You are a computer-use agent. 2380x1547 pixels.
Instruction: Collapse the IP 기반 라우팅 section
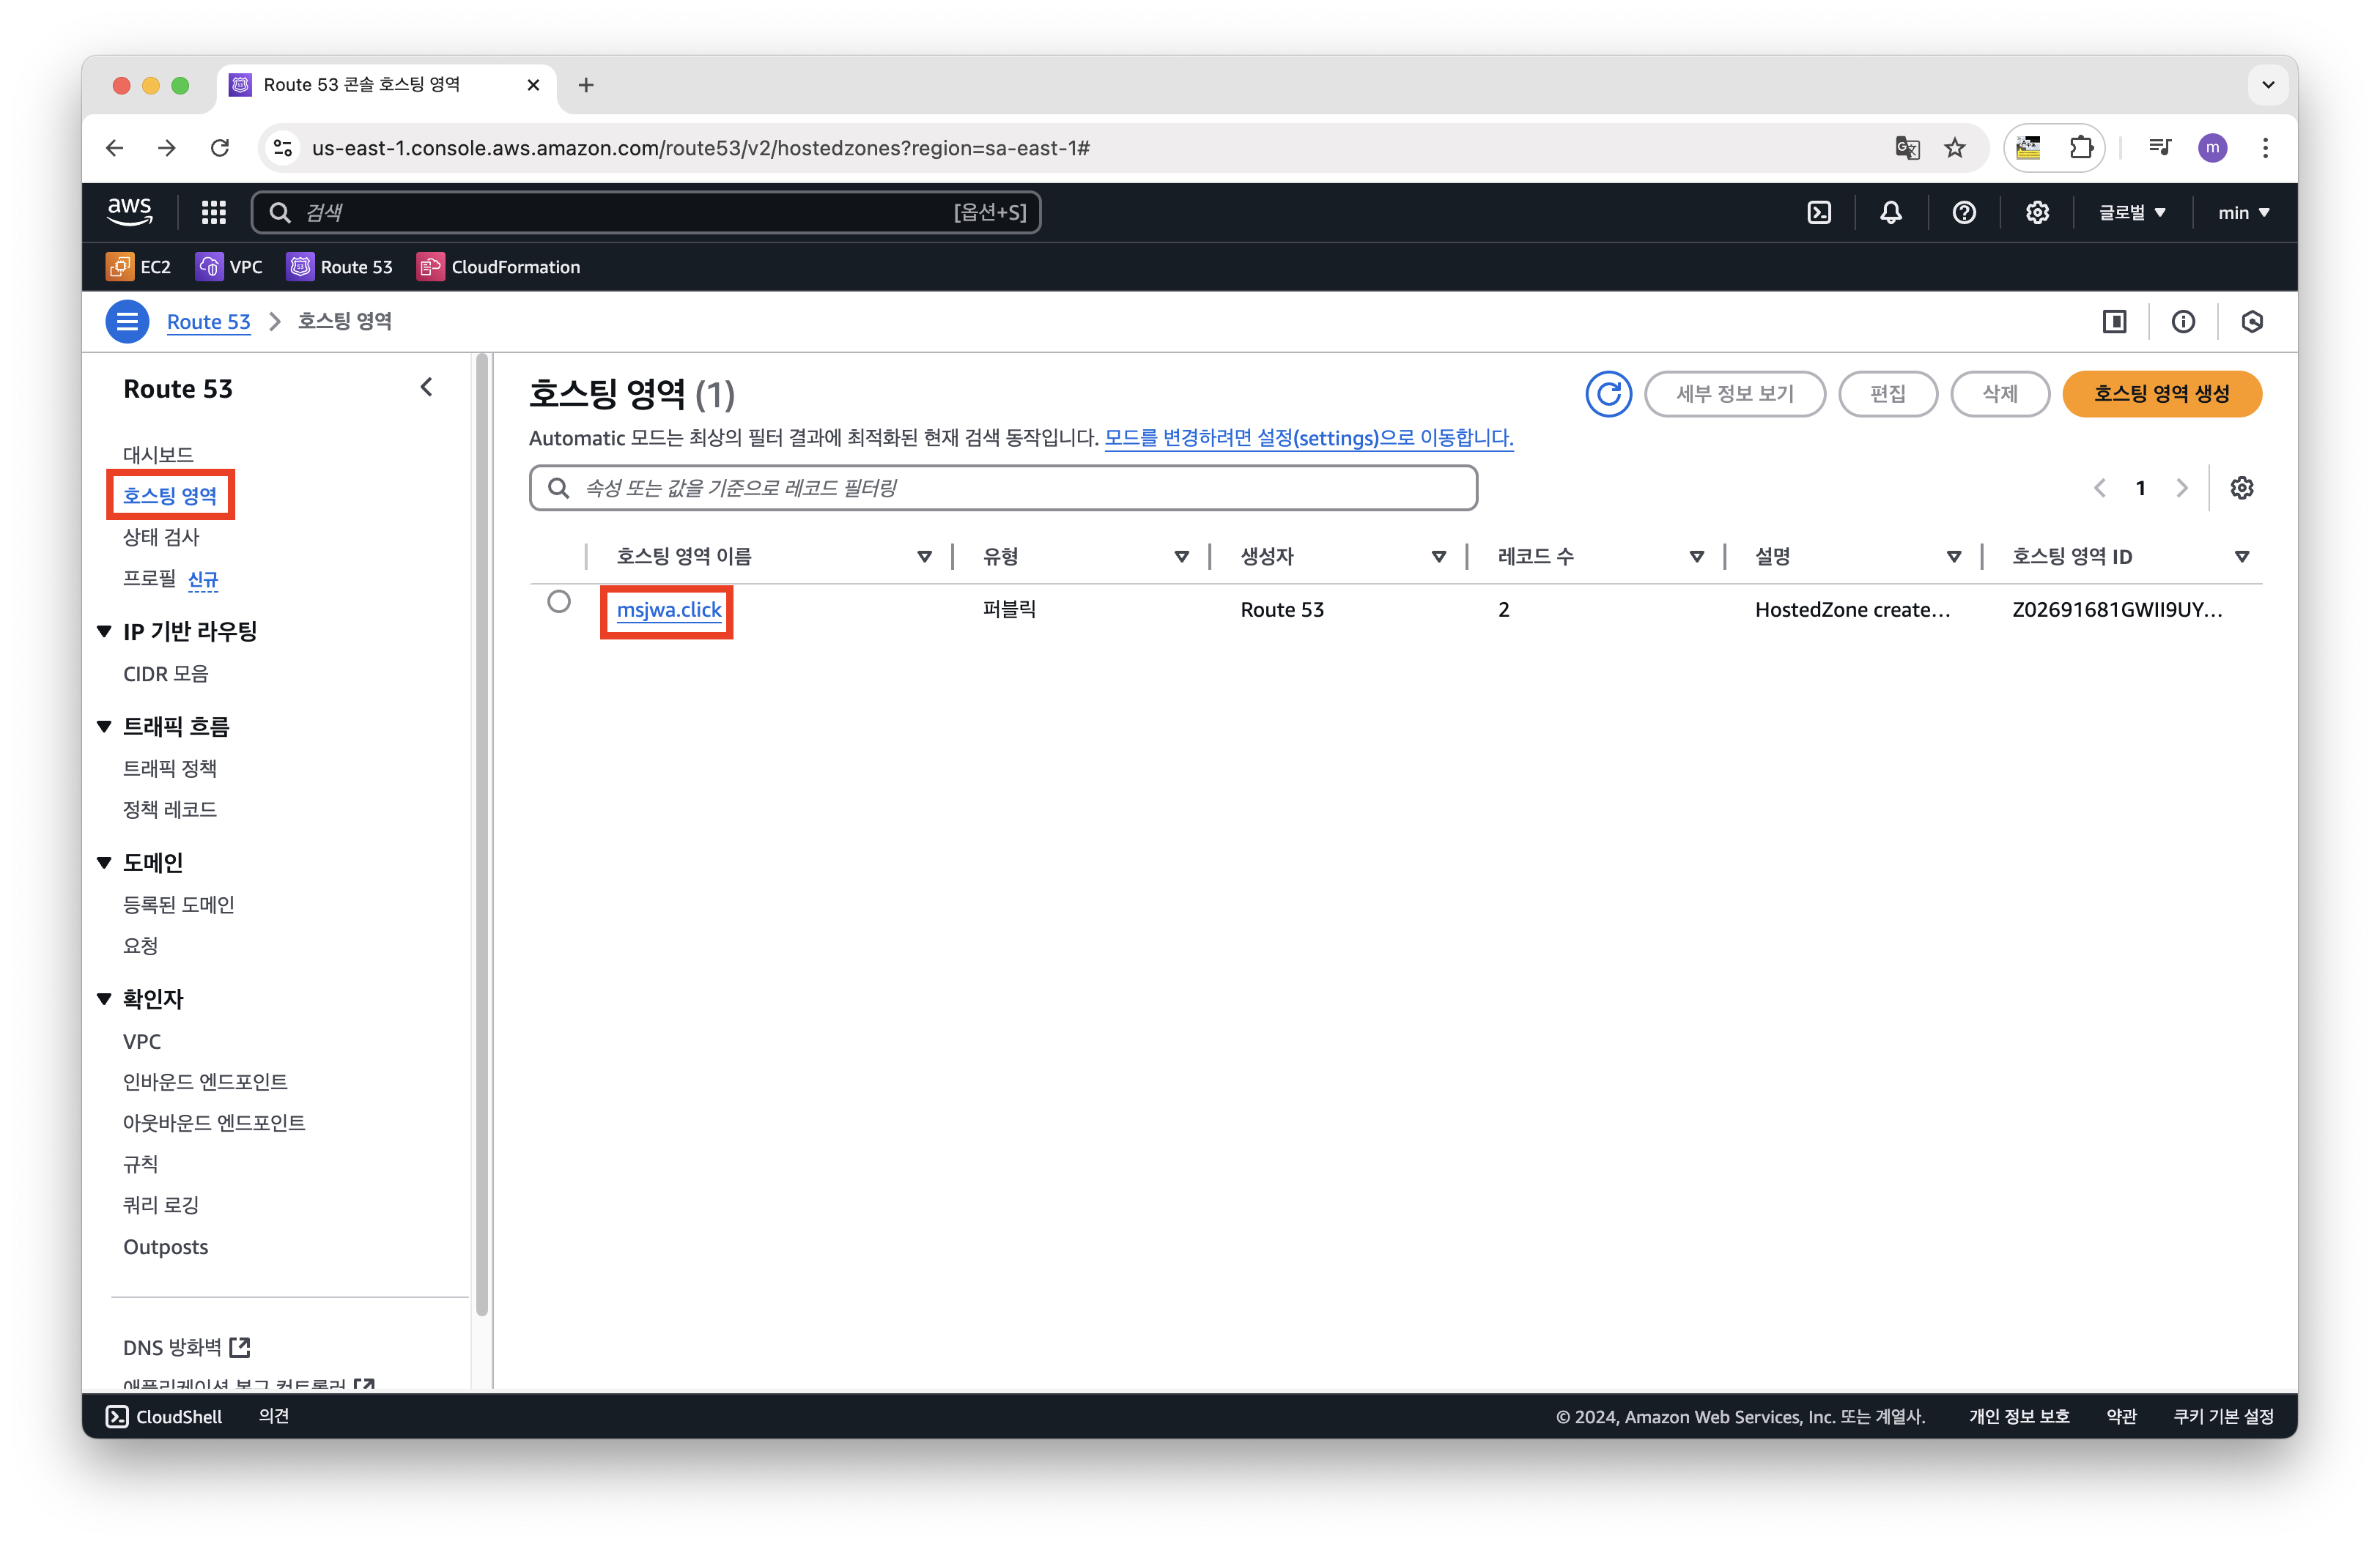click(104, 631)
